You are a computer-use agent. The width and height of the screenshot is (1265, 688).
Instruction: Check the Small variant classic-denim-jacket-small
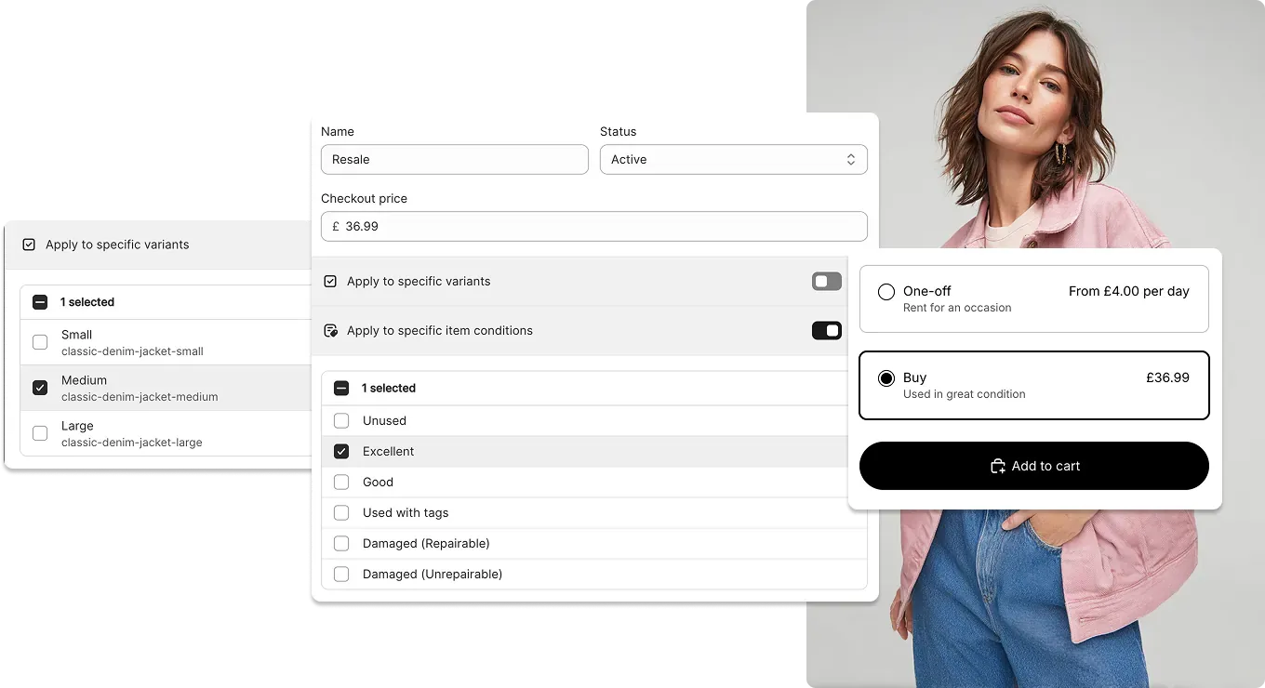pyautogui.click(x=40, y=342)
